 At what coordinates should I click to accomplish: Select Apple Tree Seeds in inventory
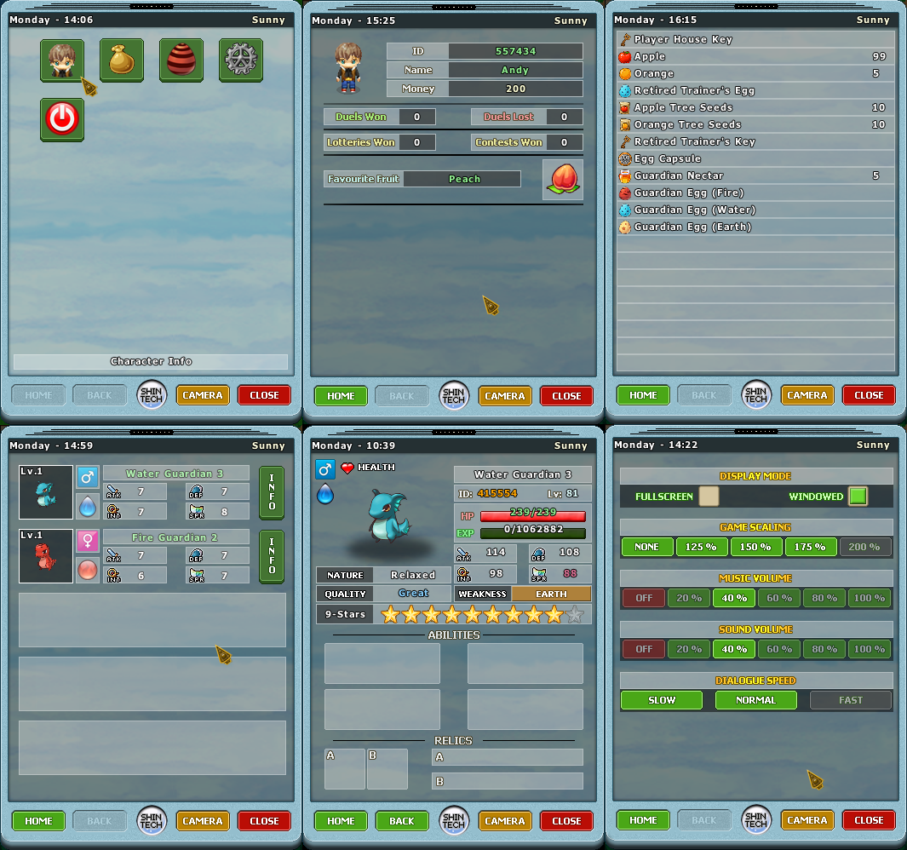point(755,107)
